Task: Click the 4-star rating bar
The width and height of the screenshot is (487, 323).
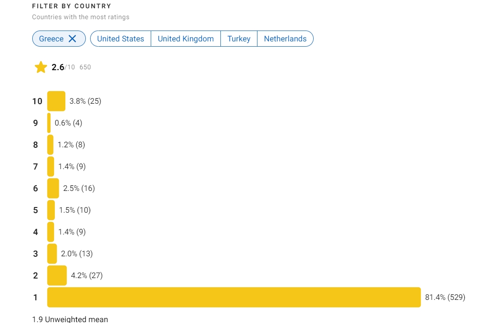Action: tap(51, 232)
